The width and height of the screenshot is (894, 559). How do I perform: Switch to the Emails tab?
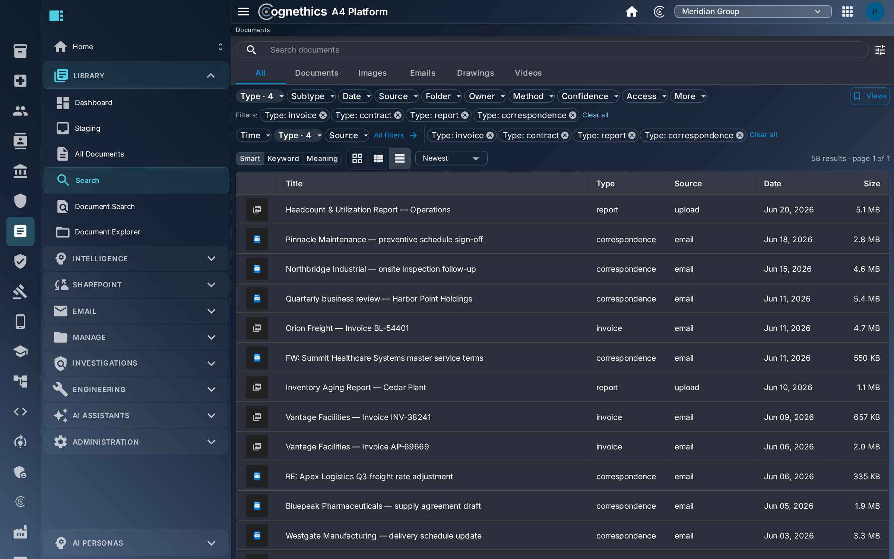coord(422,73)
